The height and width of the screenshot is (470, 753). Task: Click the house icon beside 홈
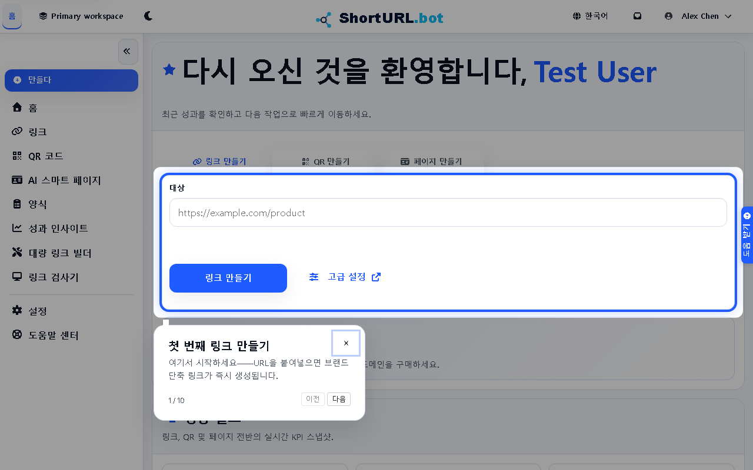pyautogui.click(x=17, y=108)
